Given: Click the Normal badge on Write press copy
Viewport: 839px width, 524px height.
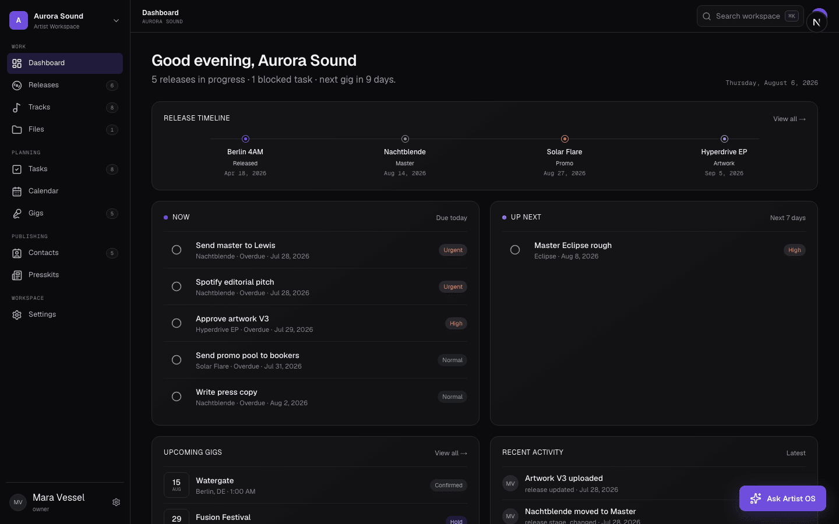Looking at the screenshot, I should point(452,397).
